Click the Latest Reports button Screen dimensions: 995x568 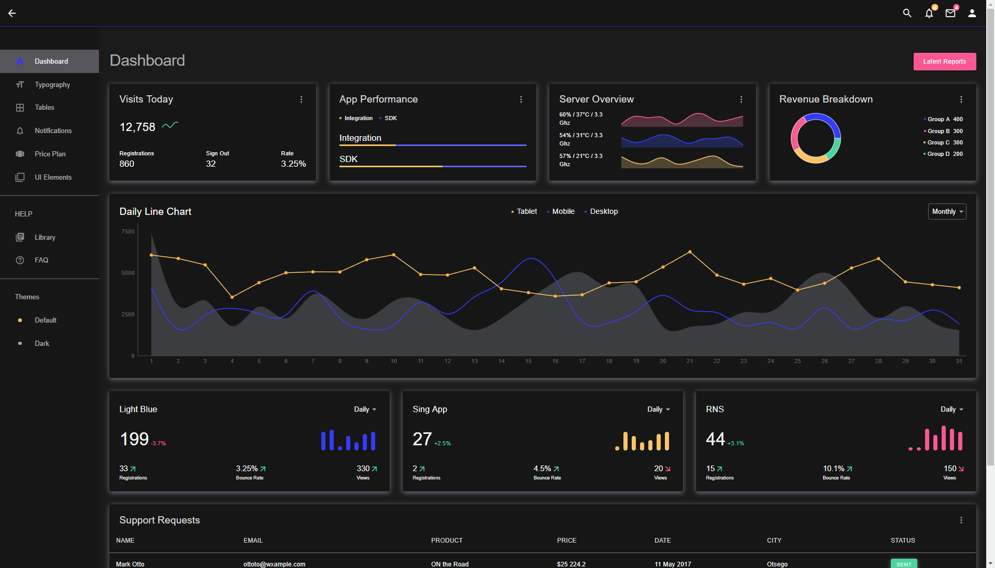click(944, 61)
